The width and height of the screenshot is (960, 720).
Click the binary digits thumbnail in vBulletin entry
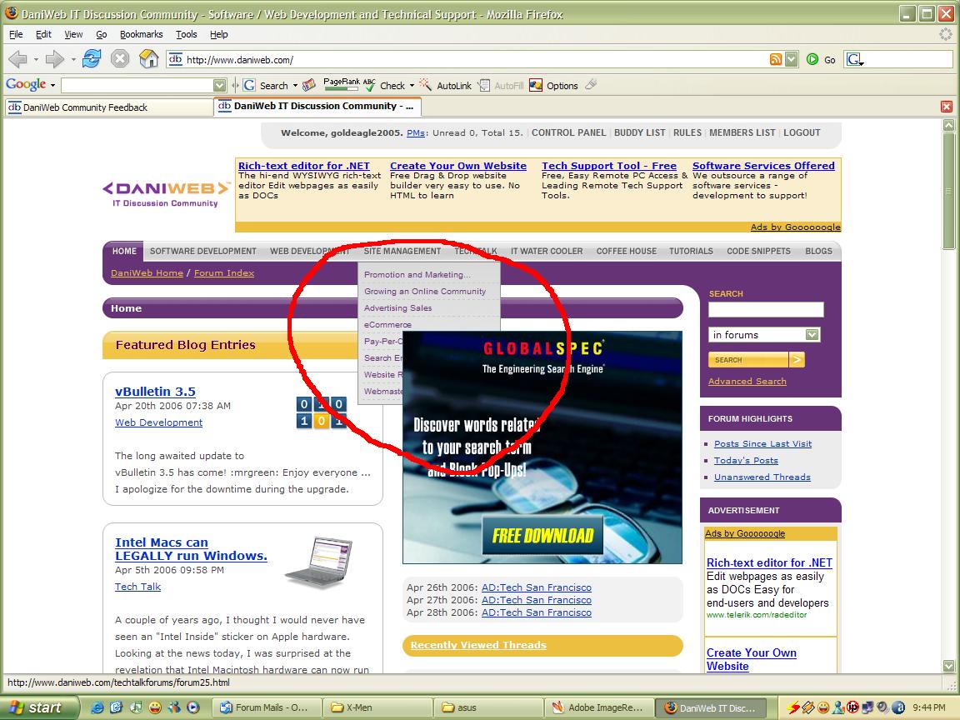(x=322, y=412)
